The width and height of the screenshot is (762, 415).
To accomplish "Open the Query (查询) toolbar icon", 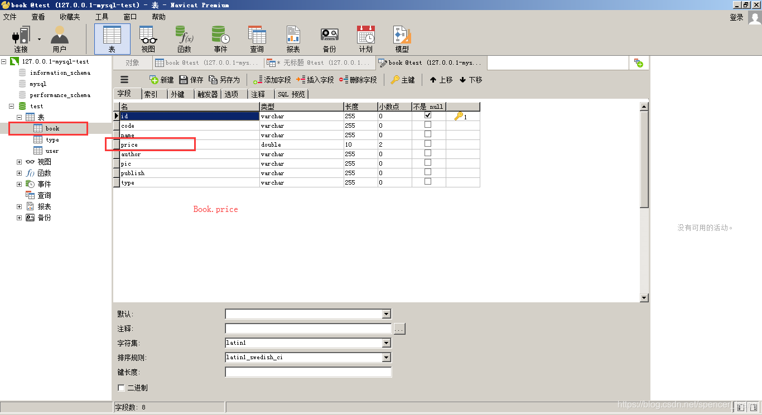I will [257, 38].
